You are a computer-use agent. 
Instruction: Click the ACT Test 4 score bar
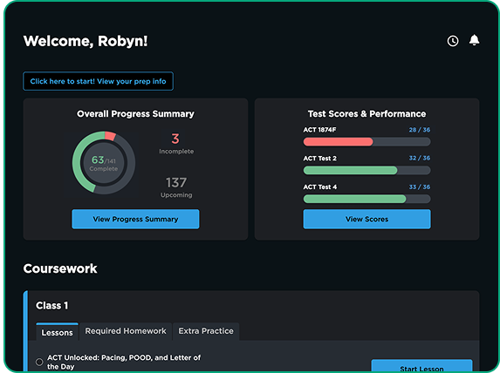pos(366,199)
